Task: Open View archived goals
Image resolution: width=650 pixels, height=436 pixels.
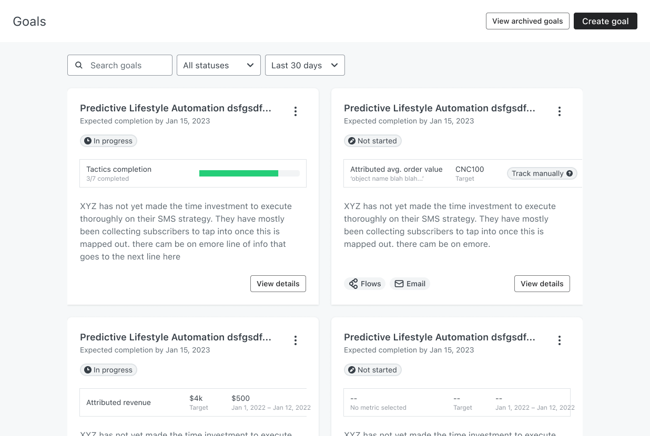Action: click(527, 21)
